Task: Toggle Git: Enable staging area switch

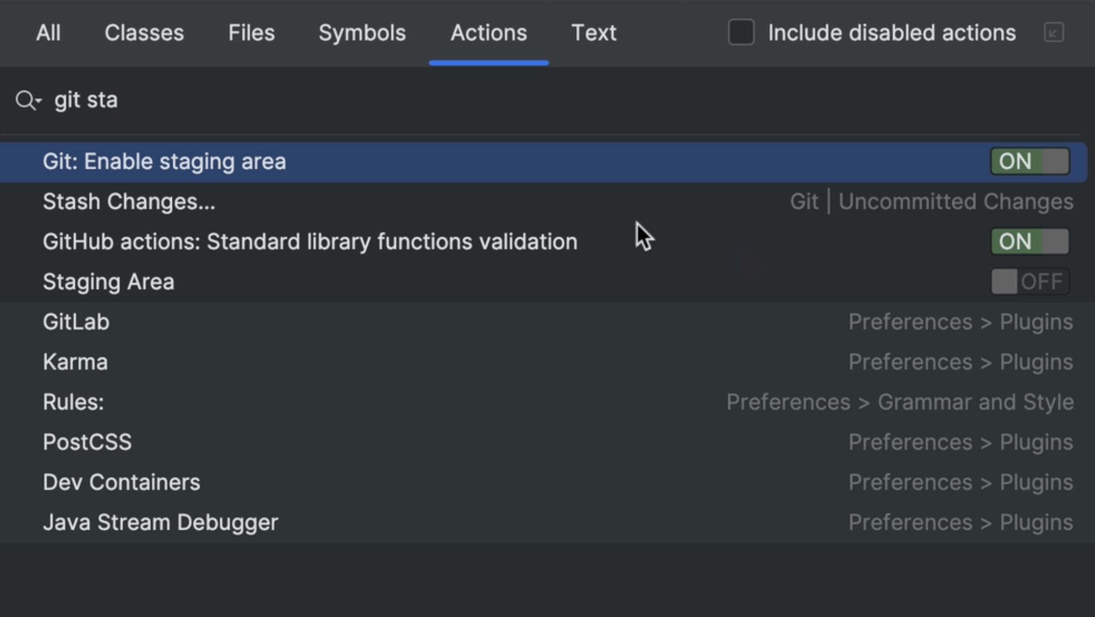Action: click(1029, 161)
